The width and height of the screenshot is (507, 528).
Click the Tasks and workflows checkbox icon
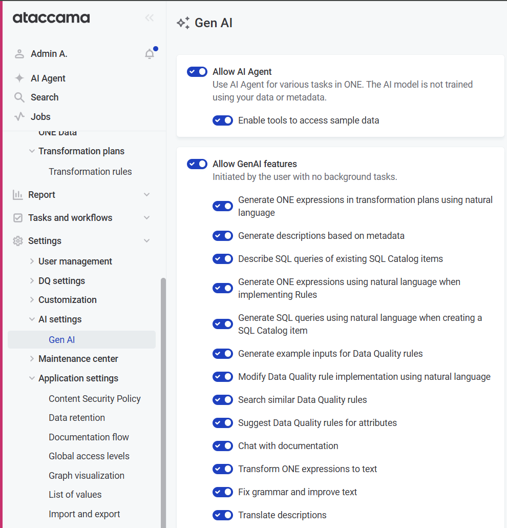click(18, 218)
